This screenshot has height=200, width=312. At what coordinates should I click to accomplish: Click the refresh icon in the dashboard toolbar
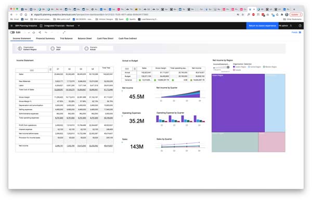click(34, 32)
